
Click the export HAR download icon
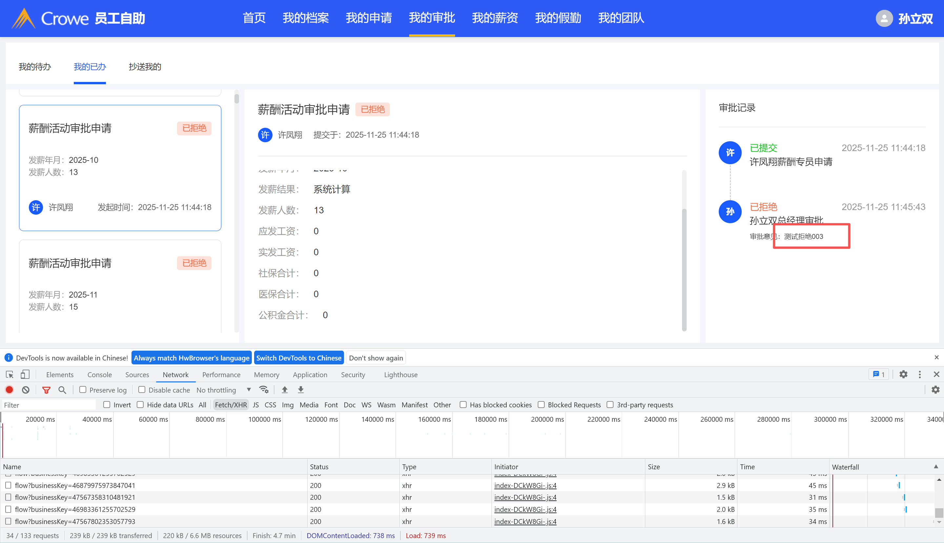(x=301, y=390)
